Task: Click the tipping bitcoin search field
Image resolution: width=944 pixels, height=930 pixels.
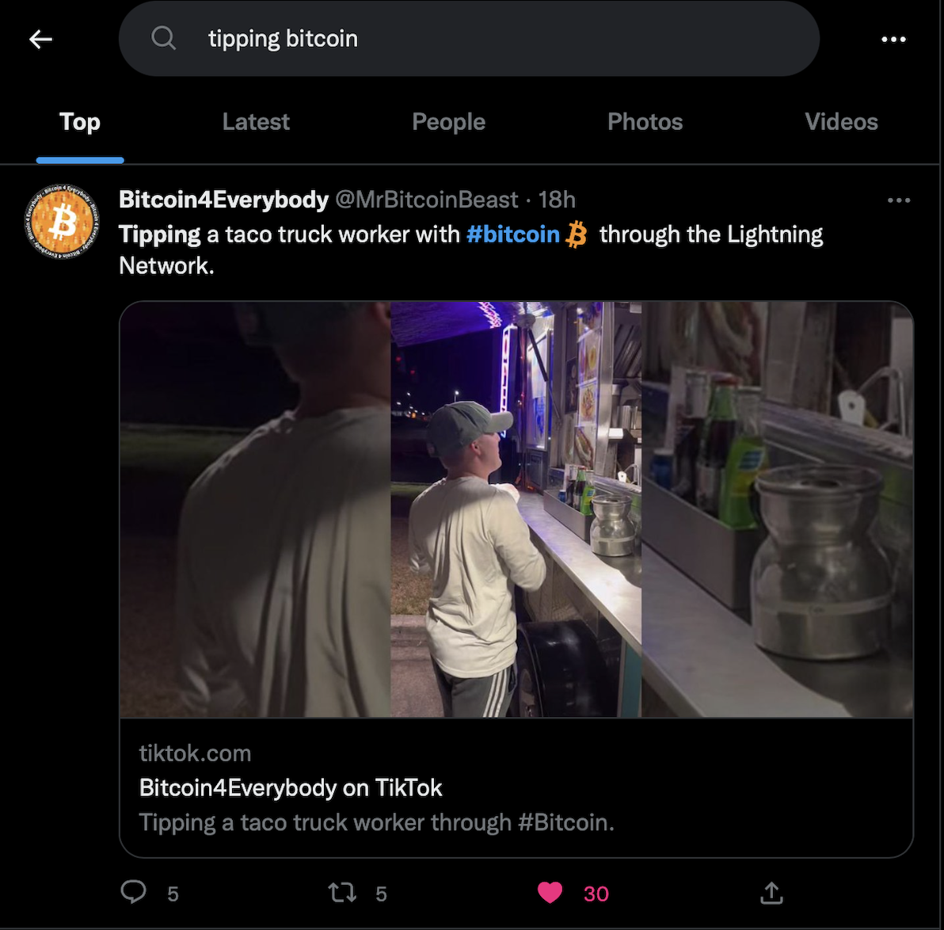Action: 475,39
